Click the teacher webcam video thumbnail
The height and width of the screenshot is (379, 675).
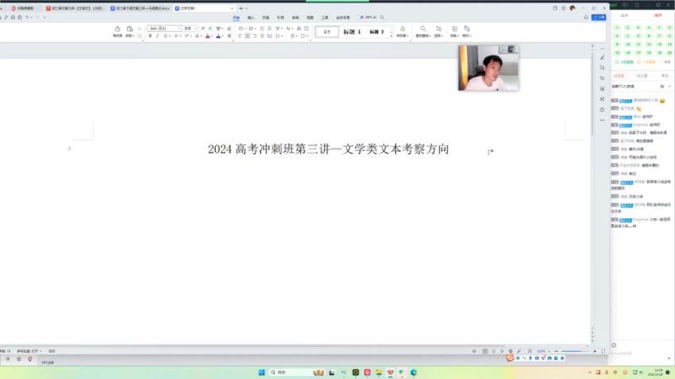(x=488, y=68)
